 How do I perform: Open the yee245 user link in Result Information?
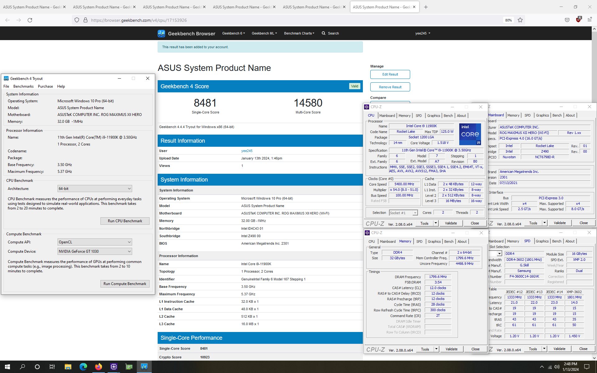247,151
